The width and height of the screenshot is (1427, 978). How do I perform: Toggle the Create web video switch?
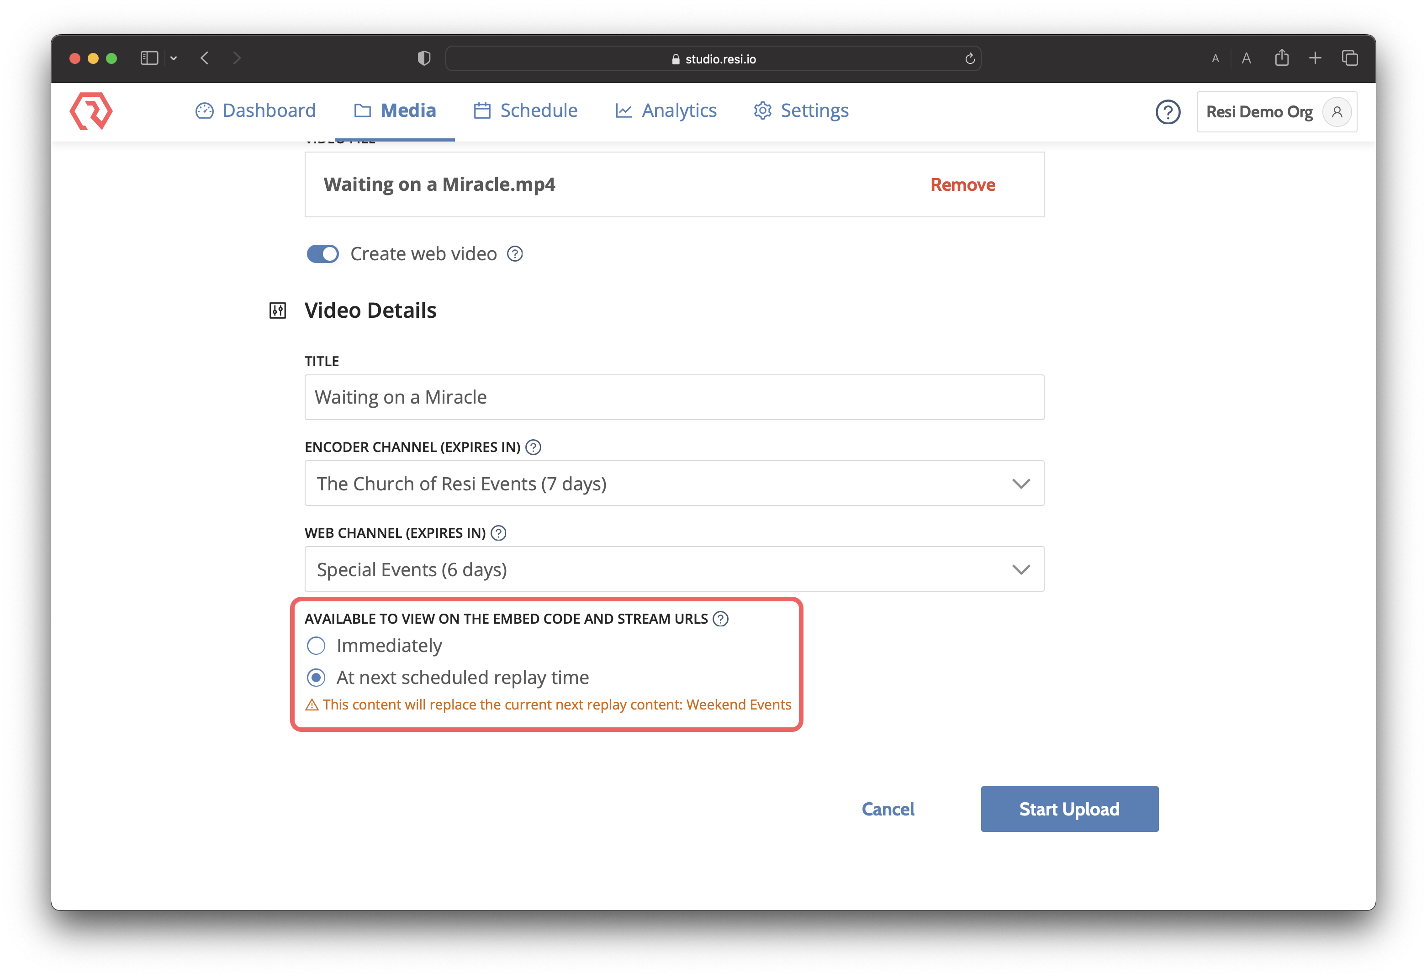coord(323,253)
